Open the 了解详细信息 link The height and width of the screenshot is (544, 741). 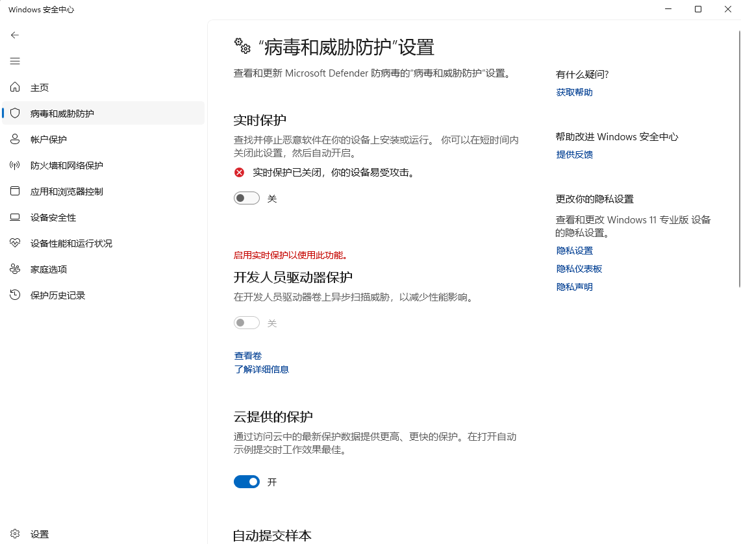point(261,369)
